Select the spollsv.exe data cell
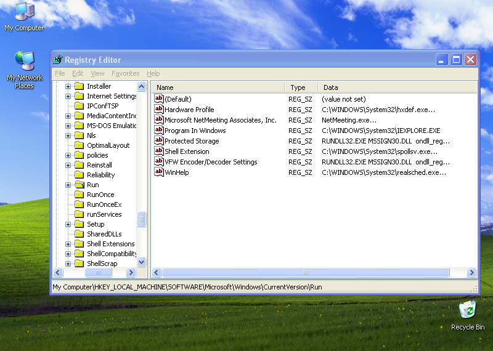 coord(380,151)
